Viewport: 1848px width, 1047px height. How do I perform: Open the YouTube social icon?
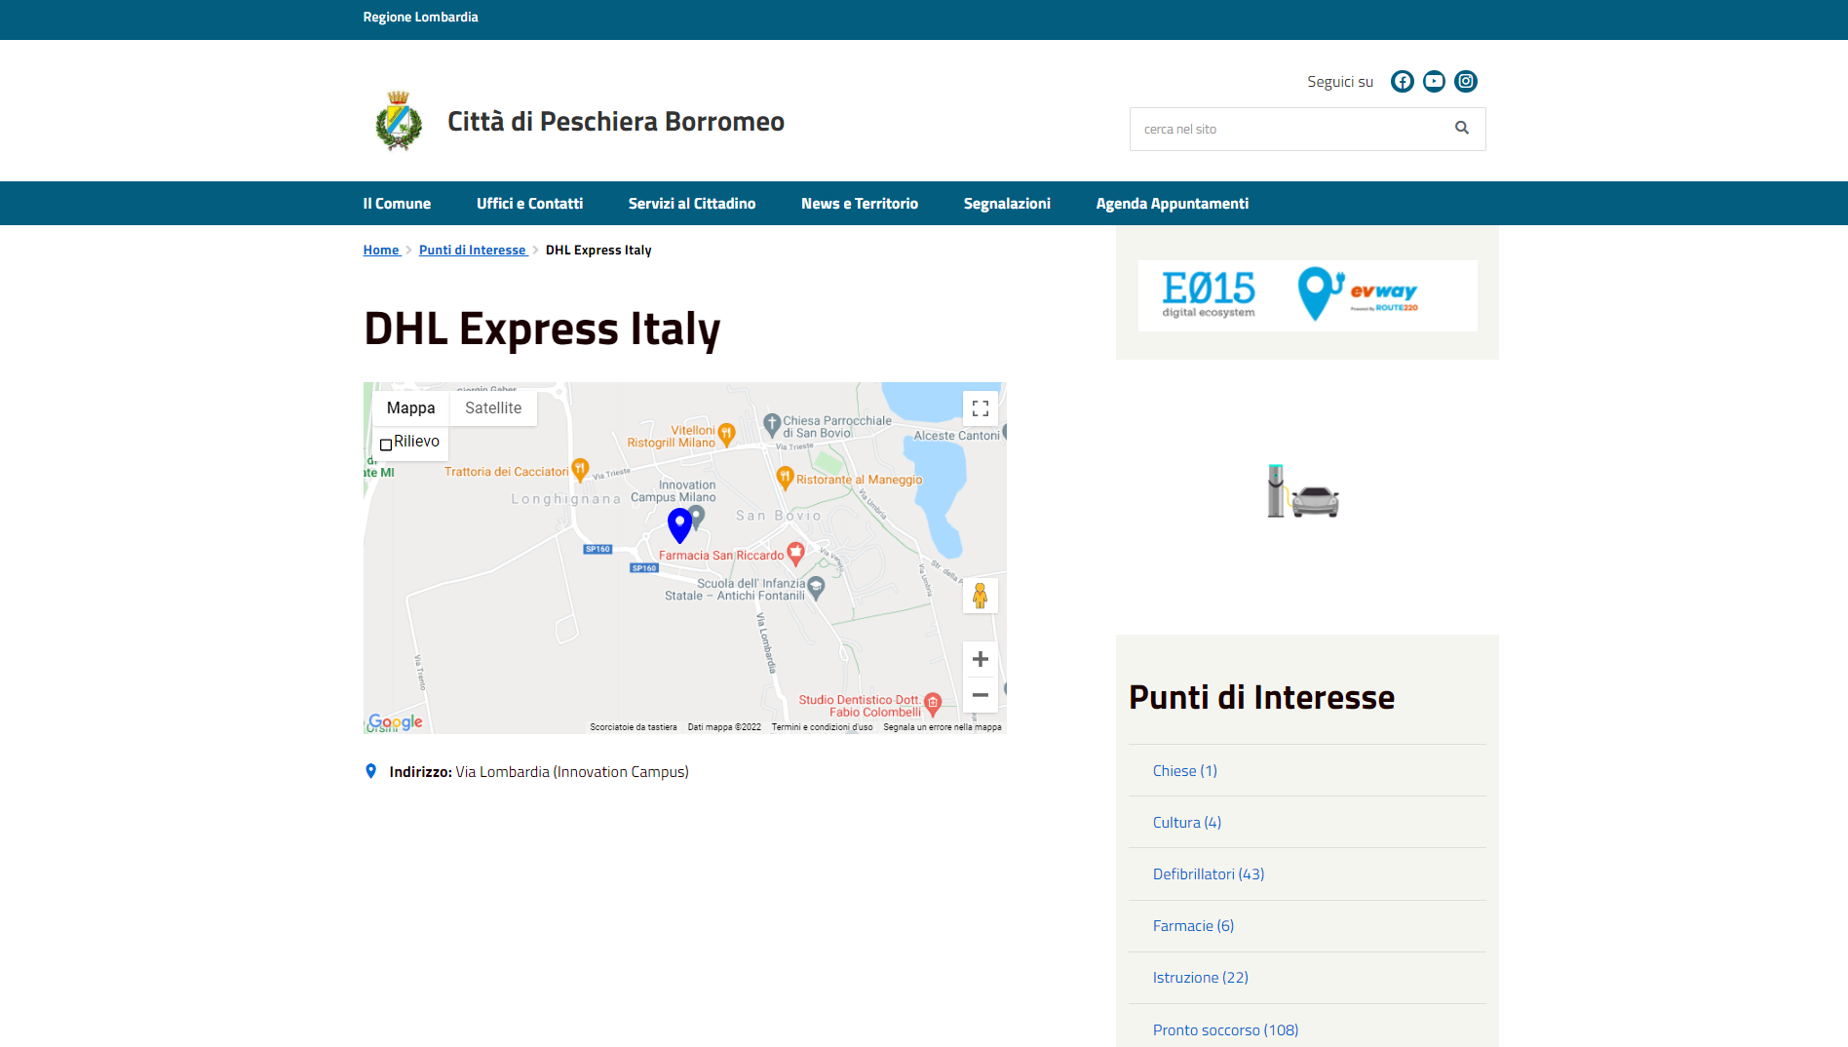pos(1434,82)
